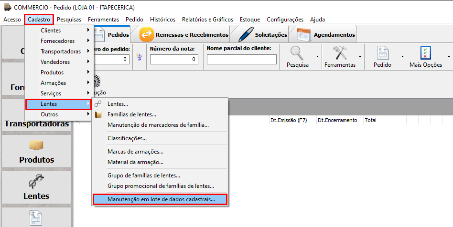Open Ferramentas wrench and hammer icon
453x227 pixels.
pyautogui.click(x=340, y=52)
